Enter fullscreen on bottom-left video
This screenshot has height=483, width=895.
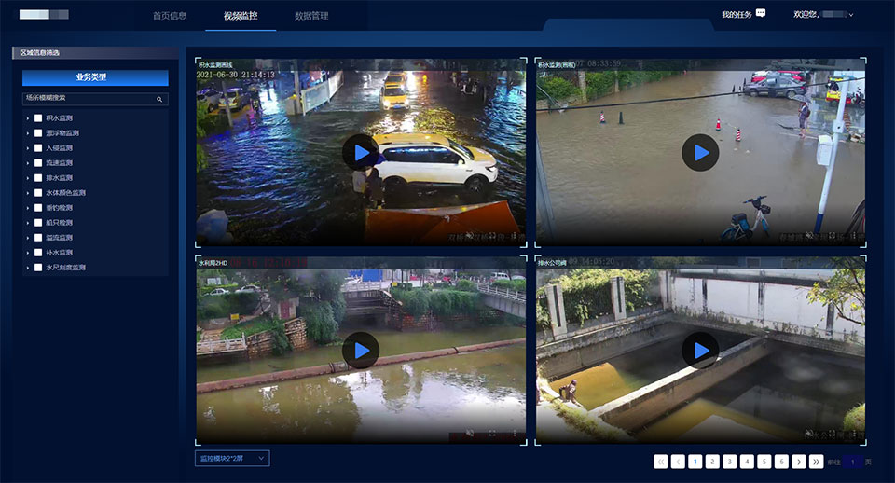[x=492, y=434]
